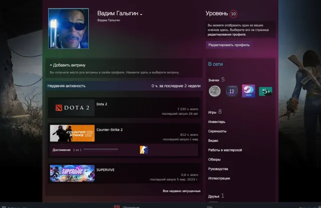Click the Уровень label text
The image size is (321, 208).
pos(217,14)
